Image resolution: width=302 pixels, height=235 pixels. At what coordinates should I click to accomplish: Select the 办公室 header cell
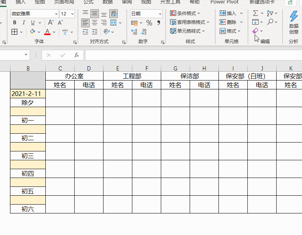pos(74,76)
